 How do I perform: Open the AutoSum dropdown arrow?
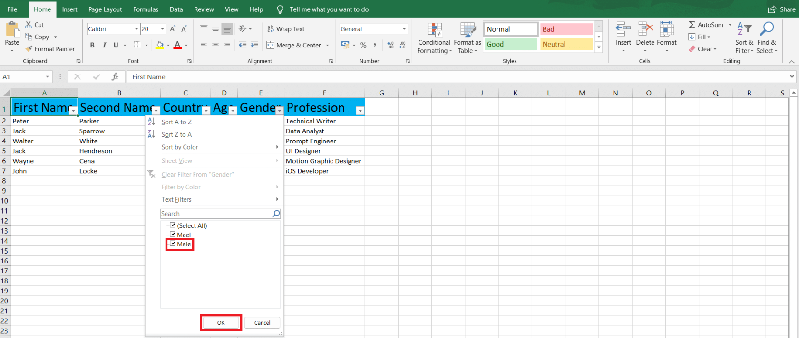coord(730,25)
